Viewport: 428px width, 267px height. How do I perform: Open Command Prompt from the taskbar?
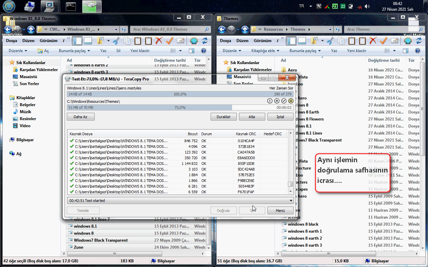coord(71,6)
